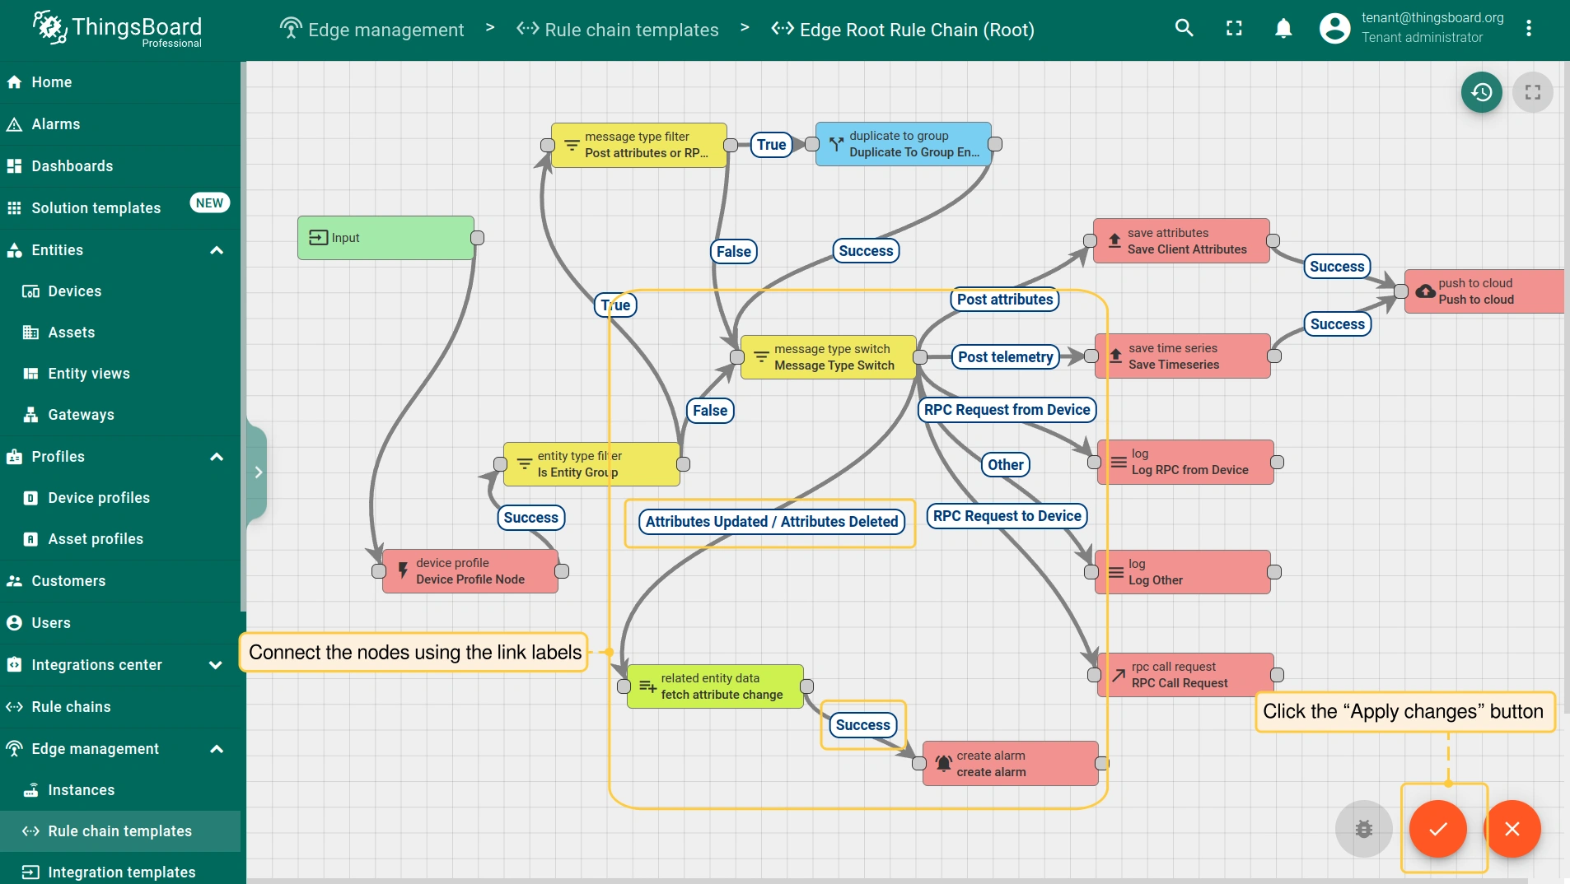The height and width of the screenshot is (884, 1570).
Task: Go to Dashboards in the sidebar
Action: (72, 166)
